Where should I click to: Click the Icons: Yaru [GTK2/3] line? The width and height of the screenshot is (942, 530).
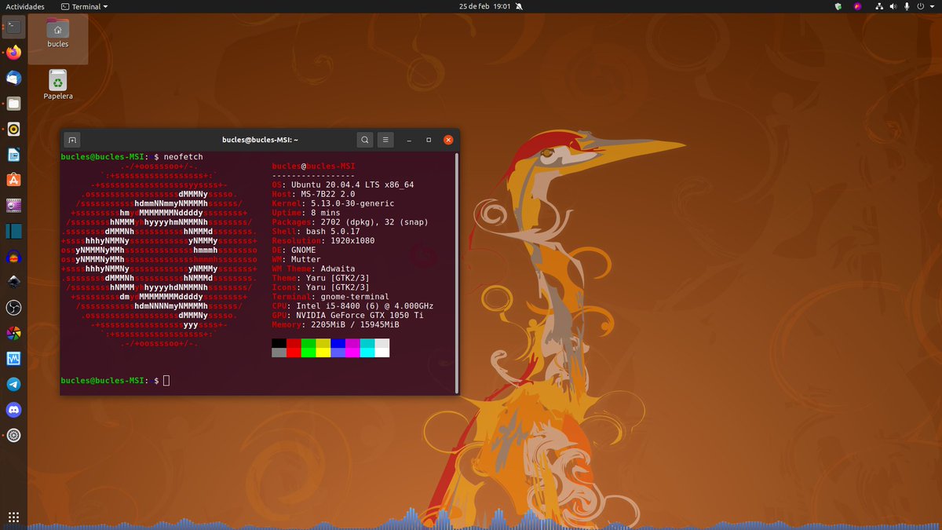[x=321, y=287]
